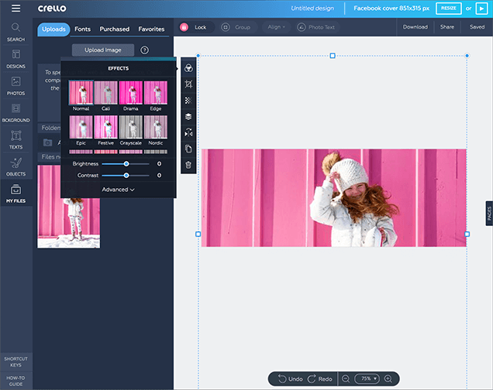
Task: Click the Upload Image button
Action: pos(103,50)
